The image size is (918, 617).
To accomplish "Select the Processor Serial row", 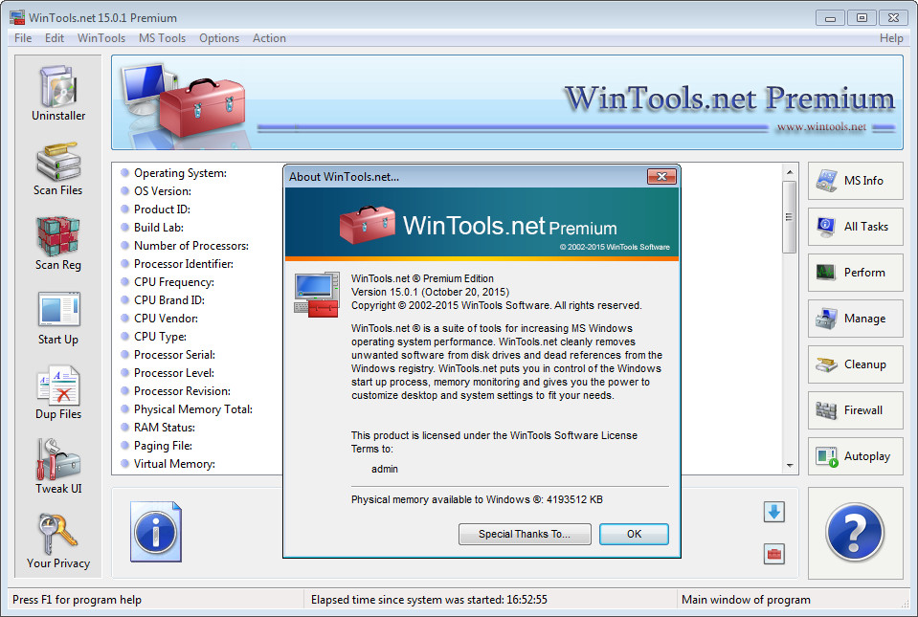I will pyautogui.click(x=168, y=354).
